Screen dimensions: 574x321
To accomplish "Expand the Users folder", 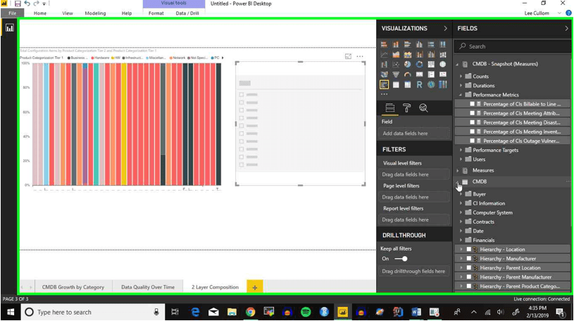I will coord(461,159).
